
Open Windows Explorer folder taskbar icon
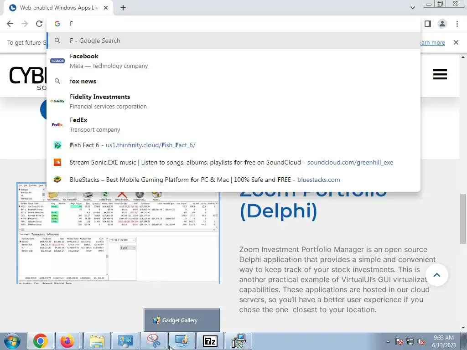pos(97,341)
